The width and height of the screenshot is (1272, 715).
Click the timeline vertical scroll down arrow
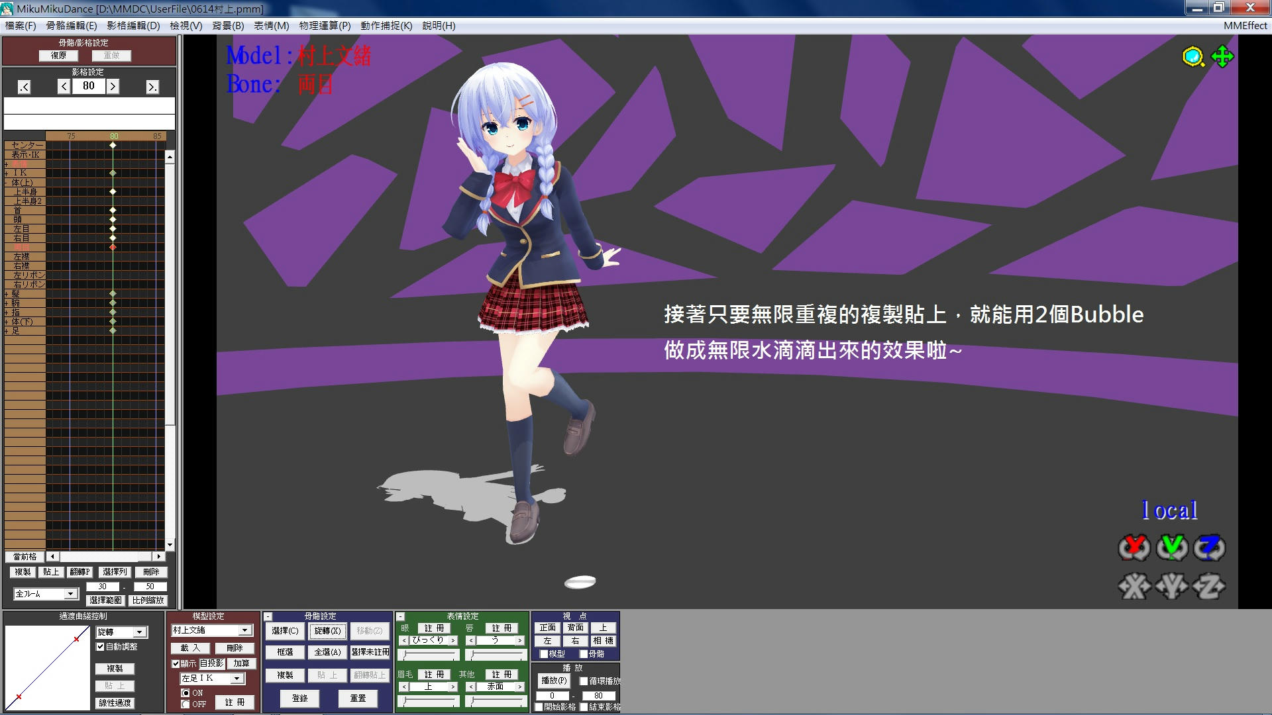170,545
